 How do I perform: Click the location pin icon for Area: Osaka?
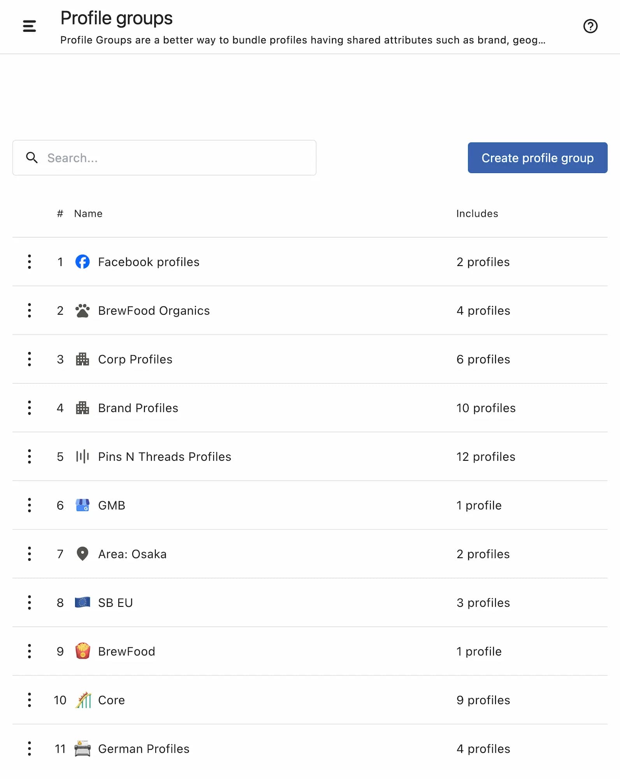pos(83,553)
